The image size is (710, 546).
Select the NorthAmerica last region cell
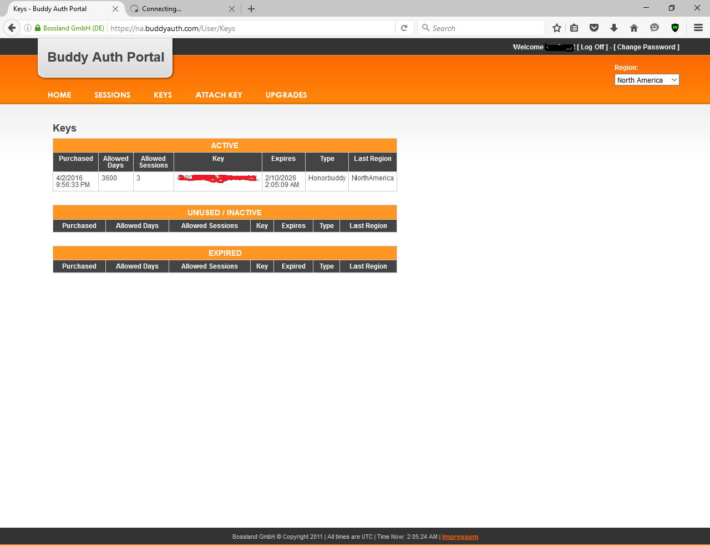[373, 181]
